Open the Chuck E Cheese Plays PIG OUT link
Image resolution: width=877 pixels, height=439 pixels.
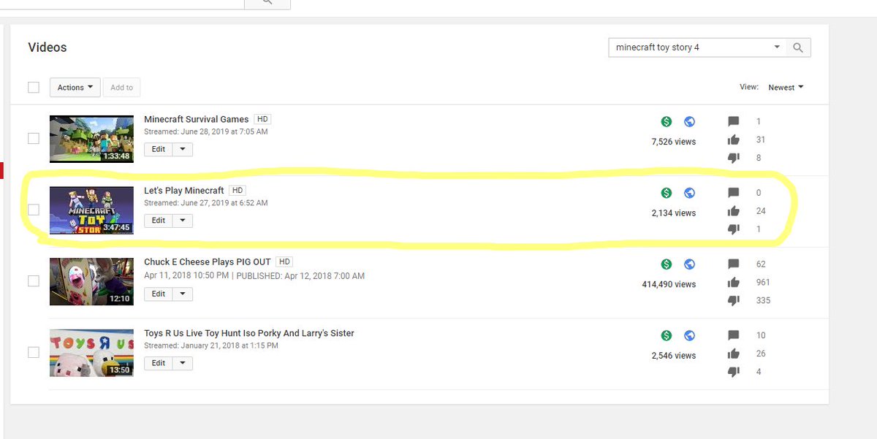pos(208,262)
